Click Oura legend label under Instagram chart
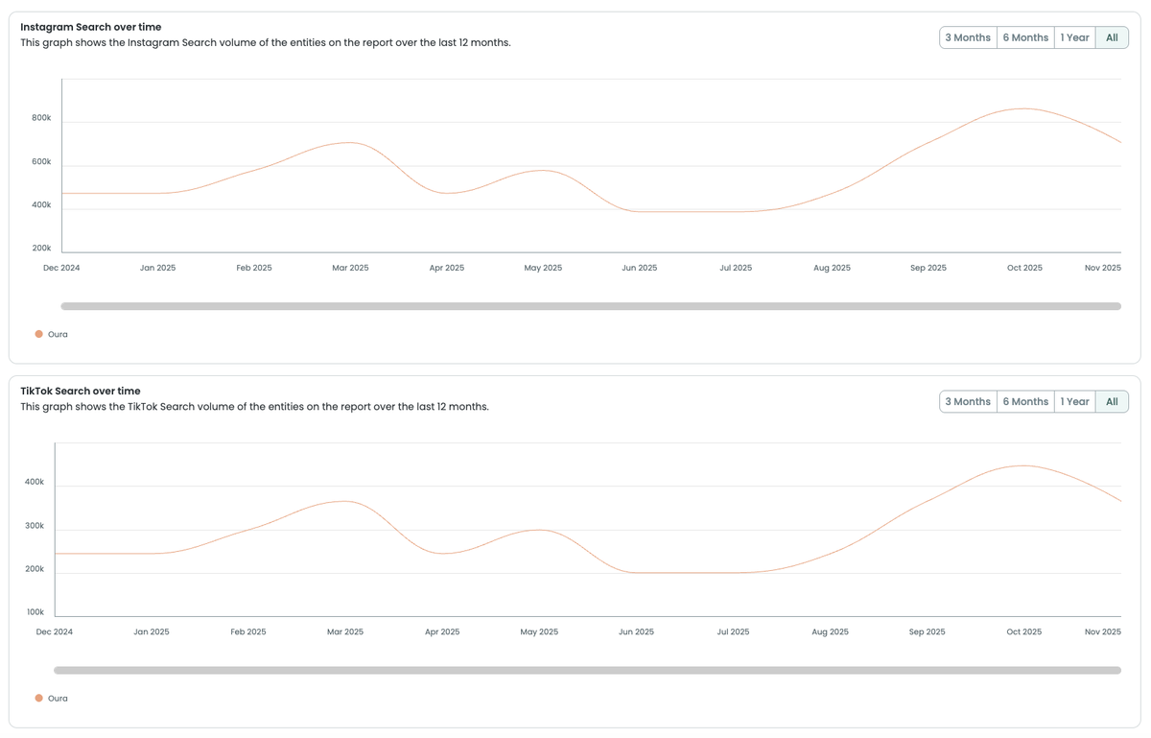 pyautogui.click(x=58, y=334)
